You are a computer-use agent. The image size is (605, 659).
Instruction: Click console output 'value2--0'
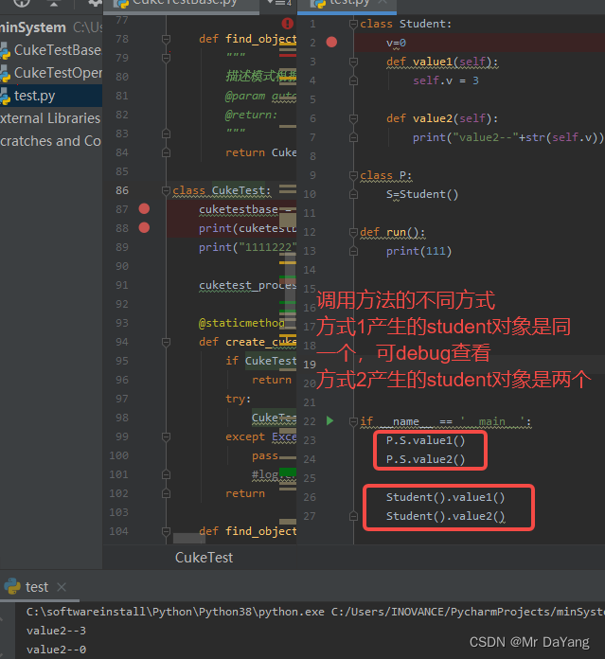click(56, 650)
